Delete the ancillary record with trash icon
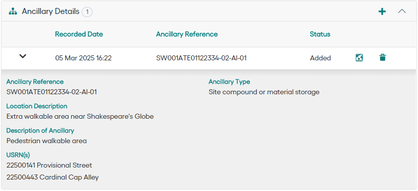This screenshot has width=418, height=191. [382, 57]
